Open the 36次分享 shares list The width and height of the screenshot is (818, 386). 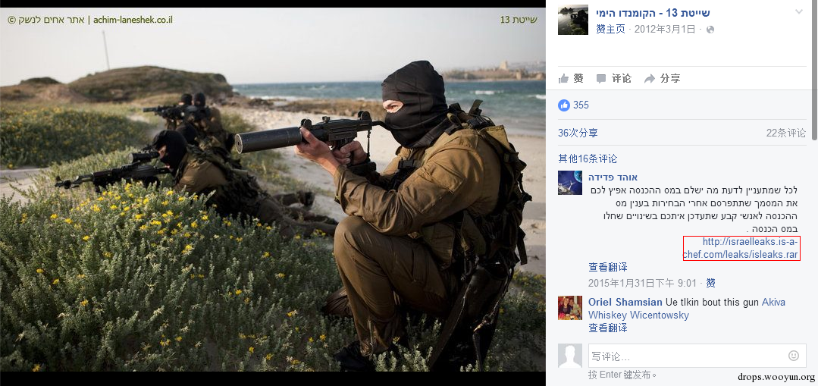click(578, 133)
